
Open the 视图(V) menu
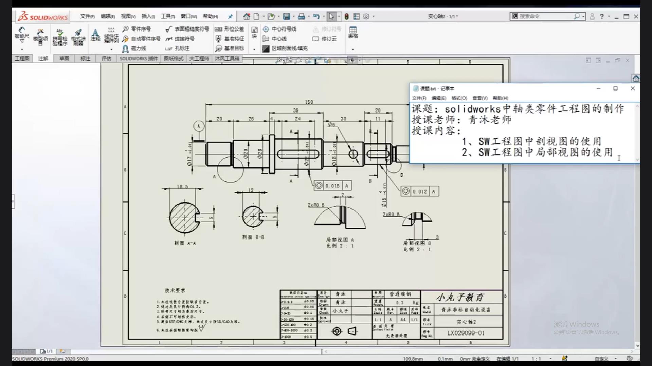(128, 16)
